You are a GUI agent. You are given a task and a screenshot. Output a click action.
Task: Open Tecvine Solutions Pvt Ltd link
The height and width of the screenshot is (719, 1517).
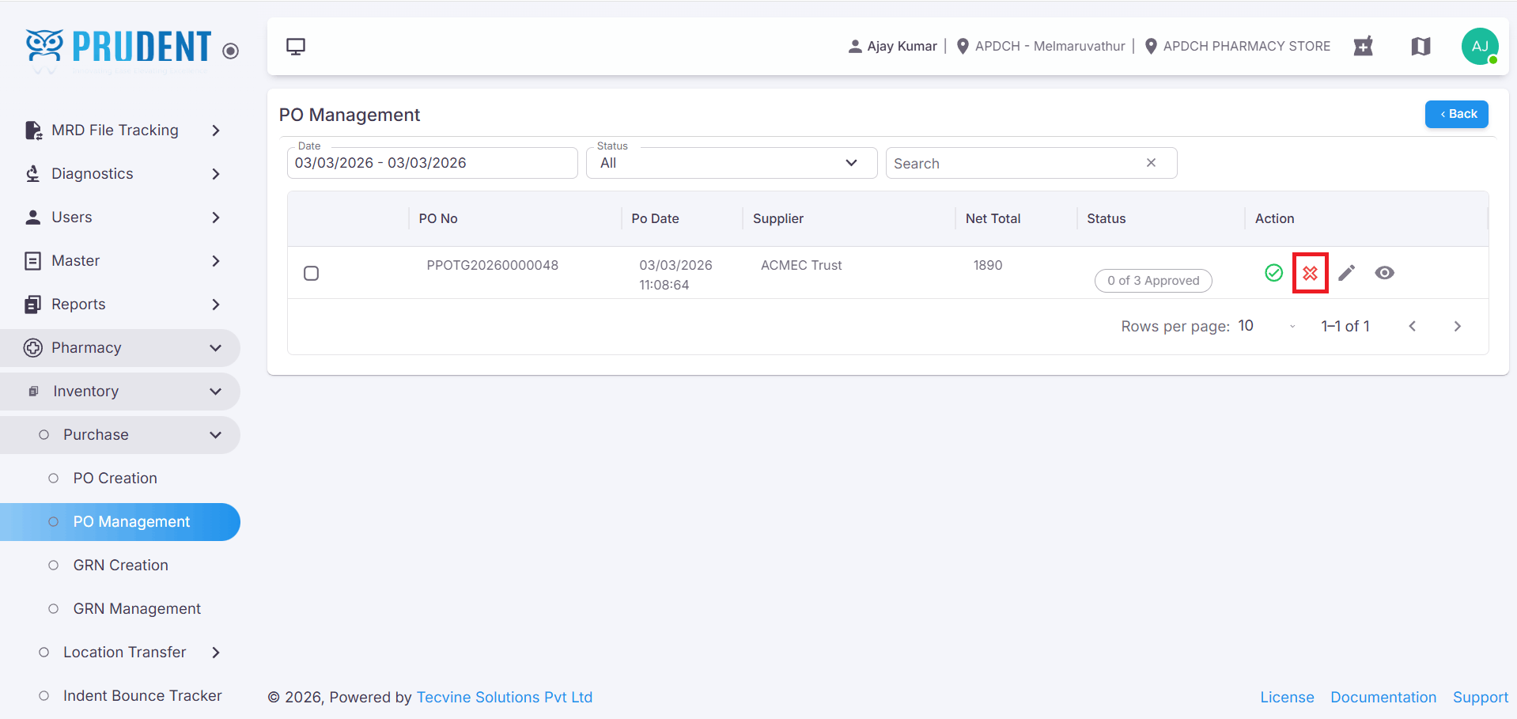pyautogui.click(x=505, y=697)
